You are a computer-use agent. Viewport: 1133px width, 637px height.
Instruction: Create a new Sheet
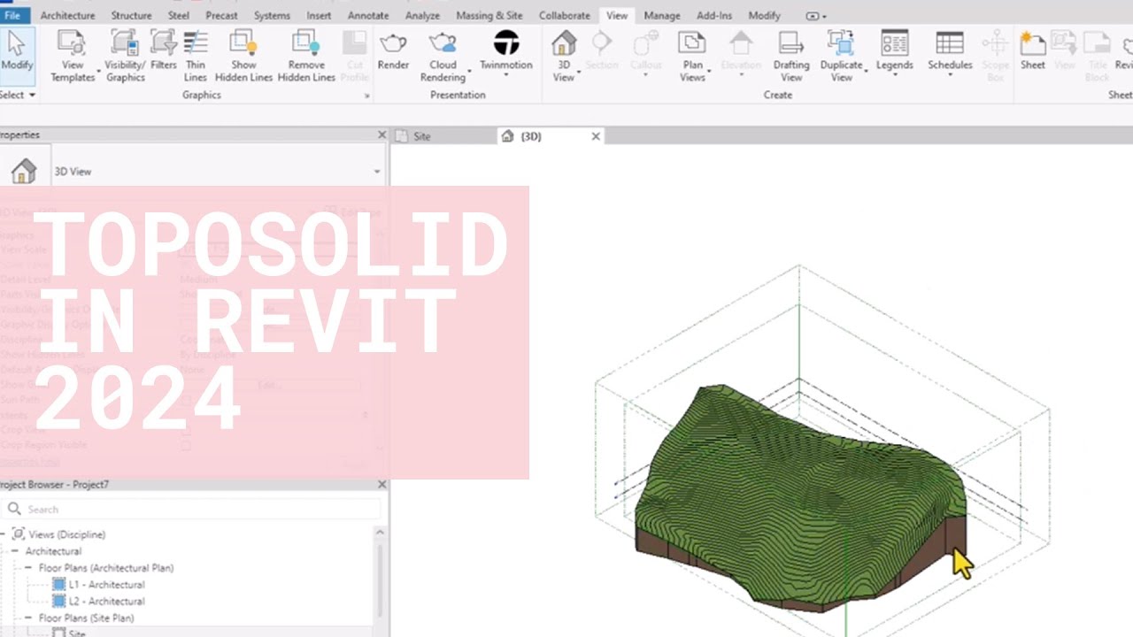(x=1032, y=51)
